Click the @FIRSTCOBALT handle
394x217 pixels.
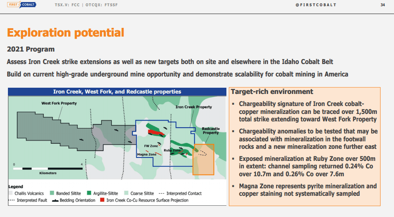click(316, 5)
